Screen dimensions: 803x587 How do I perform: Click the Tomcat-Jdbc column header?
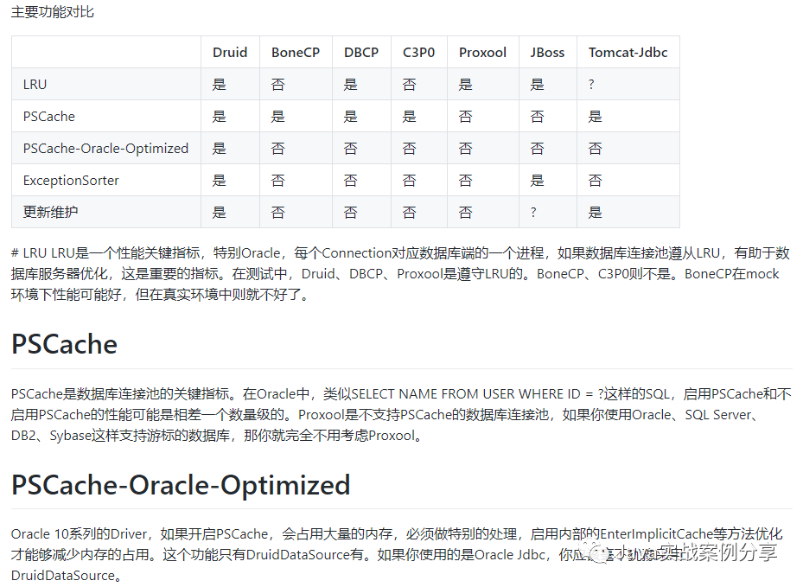(x=628, y=52)
